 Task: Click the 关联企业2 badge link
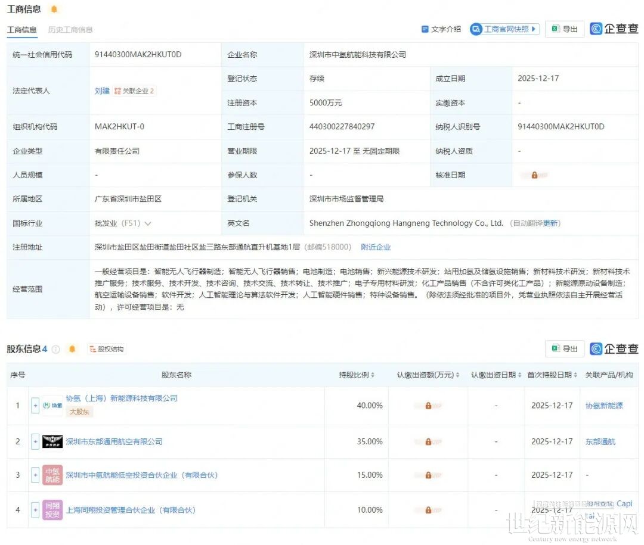point(135,91)
